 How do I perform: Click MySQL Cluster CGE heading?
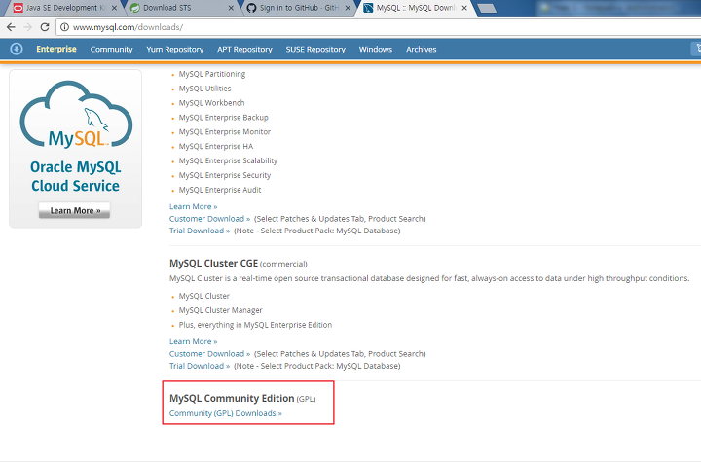coord(213,264)
